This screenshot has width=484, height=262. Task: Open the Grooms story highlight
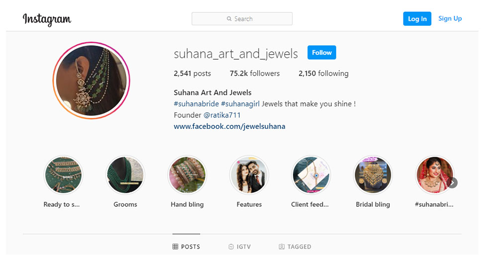[x=125, y=175]
